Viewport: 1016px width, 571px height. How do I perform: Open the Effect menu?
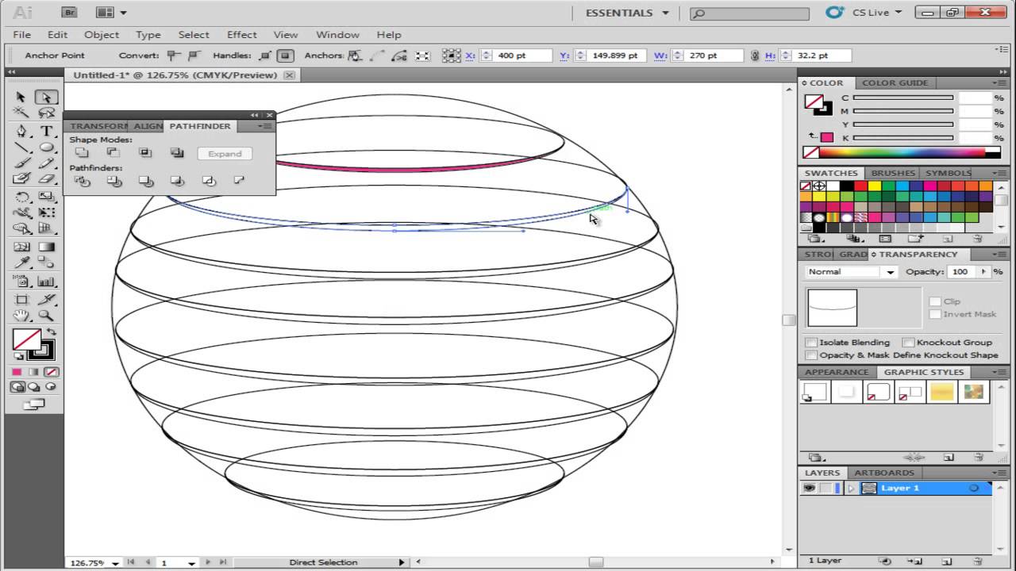click(241, 34)
